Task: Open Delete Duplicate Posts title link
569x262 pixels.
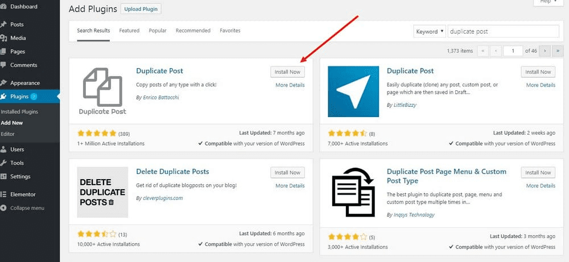Action: point(172,172)
